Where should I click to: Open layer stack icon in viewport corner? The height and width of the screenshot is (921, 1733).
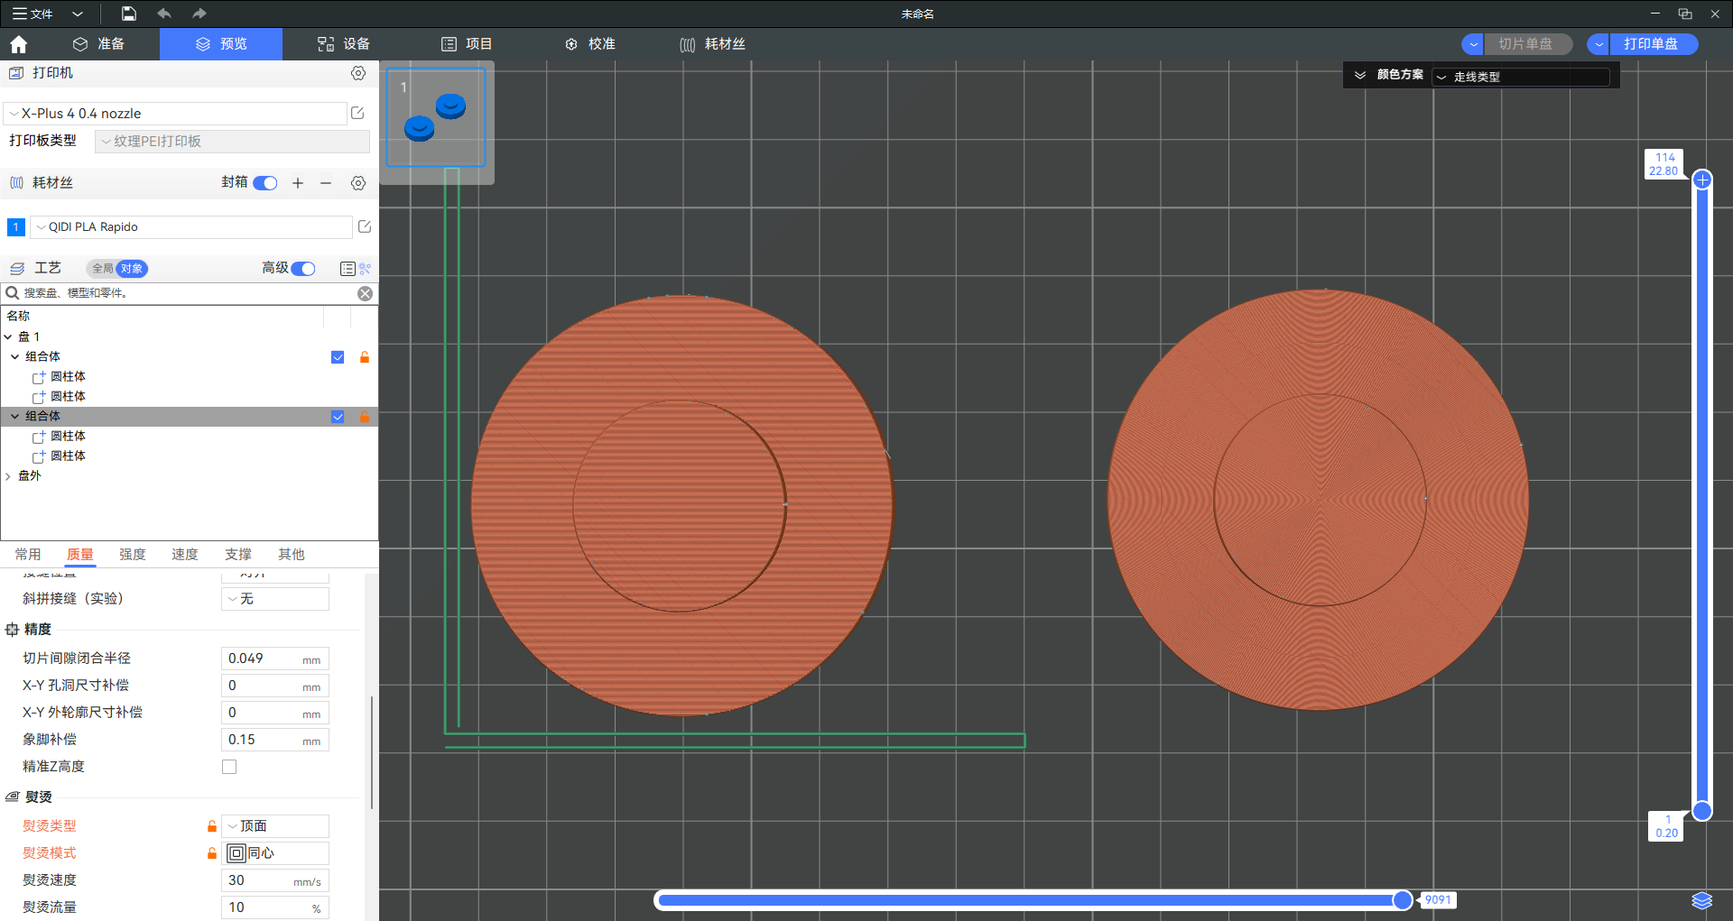(1701, 900)
